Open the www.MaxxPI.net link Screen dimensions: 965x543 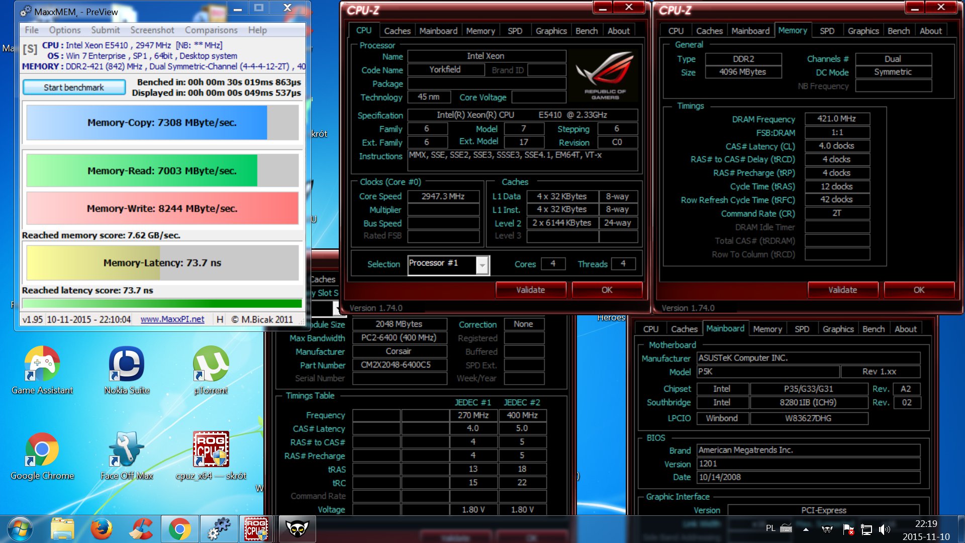[172, 319]
